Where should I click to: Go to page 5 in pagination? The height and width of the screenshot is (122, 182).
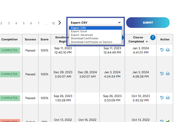pos(24,23)
